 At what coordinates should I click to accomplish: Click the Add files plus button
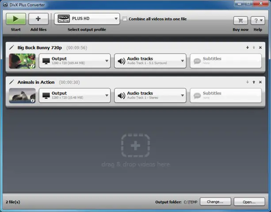[x=38, y=19]
